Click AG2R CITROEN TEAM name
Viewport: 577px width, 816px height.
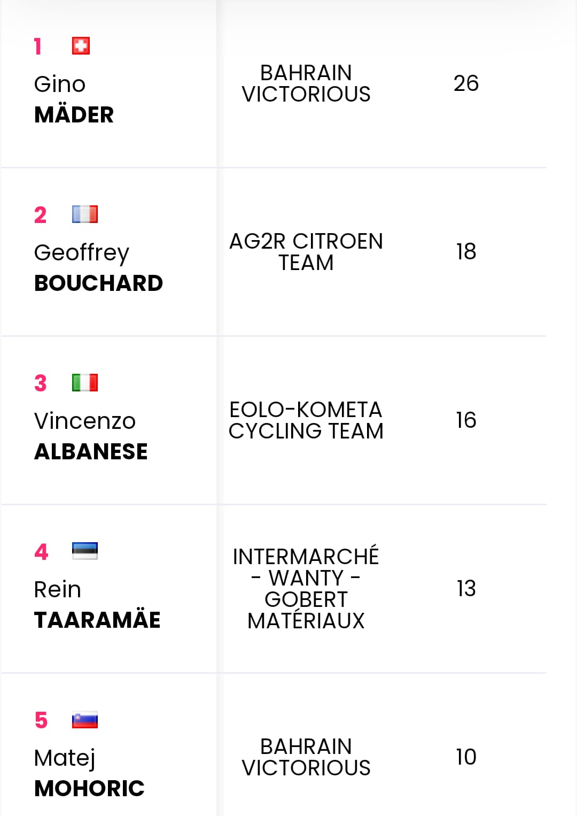(306, 252)
